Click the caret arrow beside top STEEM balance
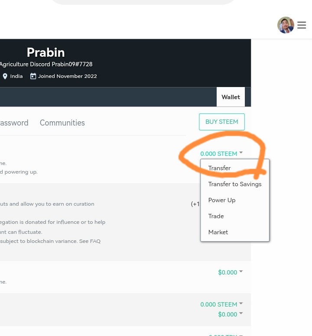Image resolution: width=312 pixels, height=336 pixels. 241,152
